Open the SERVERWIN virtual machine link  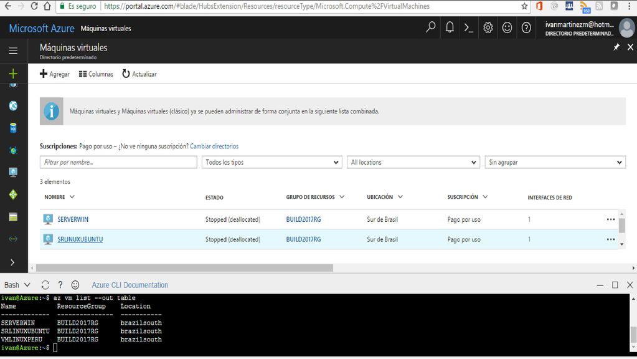pos(73,219)
